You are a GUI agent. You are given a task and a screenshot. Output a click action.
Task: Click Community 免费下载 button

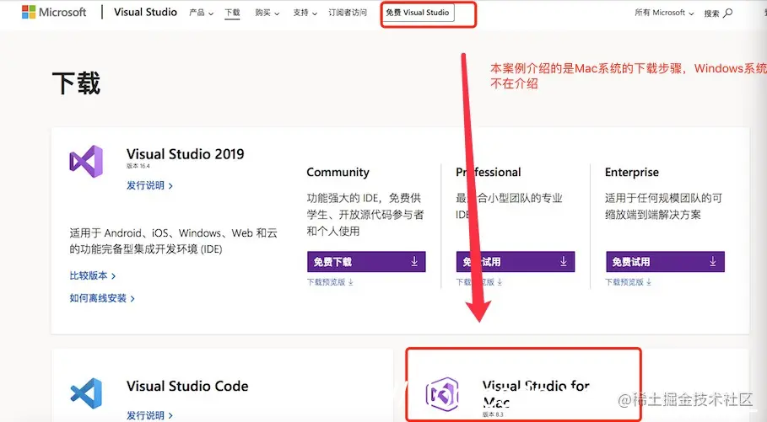[366, 262]
